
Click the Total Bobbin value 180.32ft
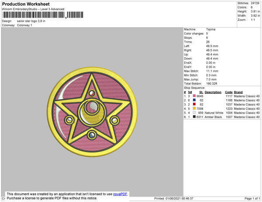tap(211, 84)
